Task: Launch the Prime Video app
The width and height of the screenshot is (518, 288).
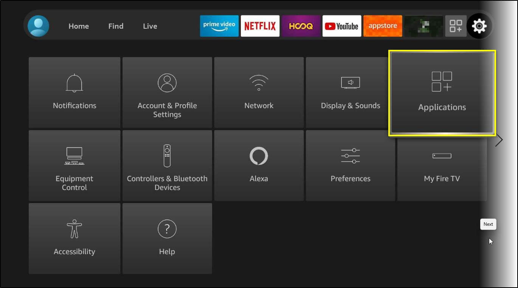Action: [x=219, y=26]
